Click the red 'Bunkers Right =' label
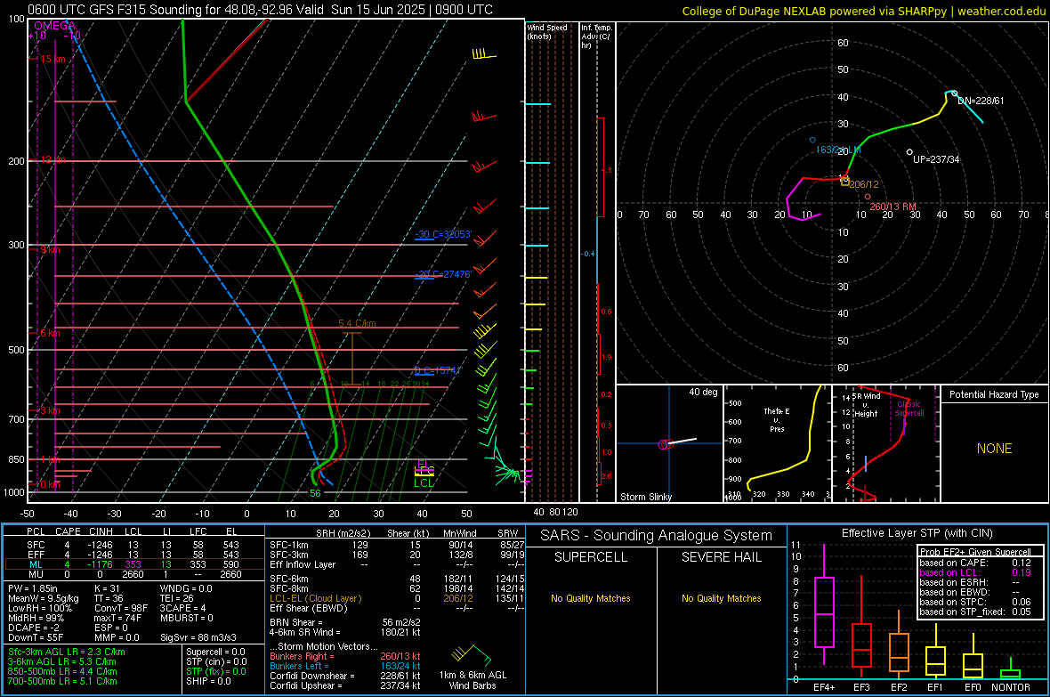Viewport: 1050px width, 697px height. pyautogui.click(x=302, y=656)
